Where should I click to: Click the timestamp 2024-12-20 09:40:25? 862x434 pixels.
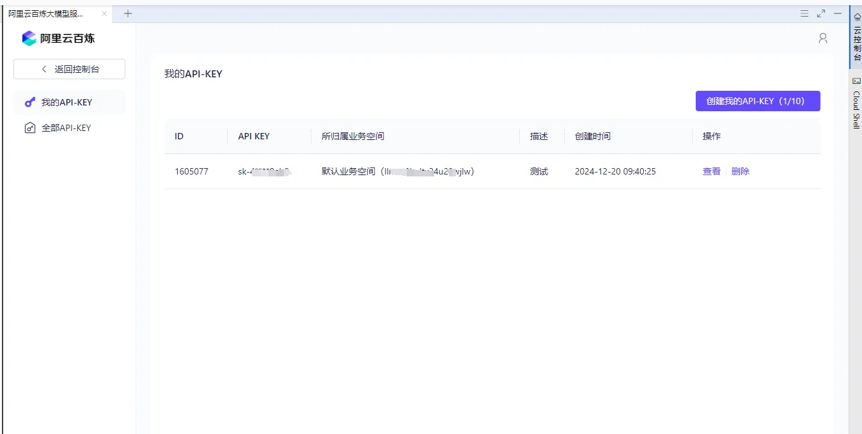[615, 171]
